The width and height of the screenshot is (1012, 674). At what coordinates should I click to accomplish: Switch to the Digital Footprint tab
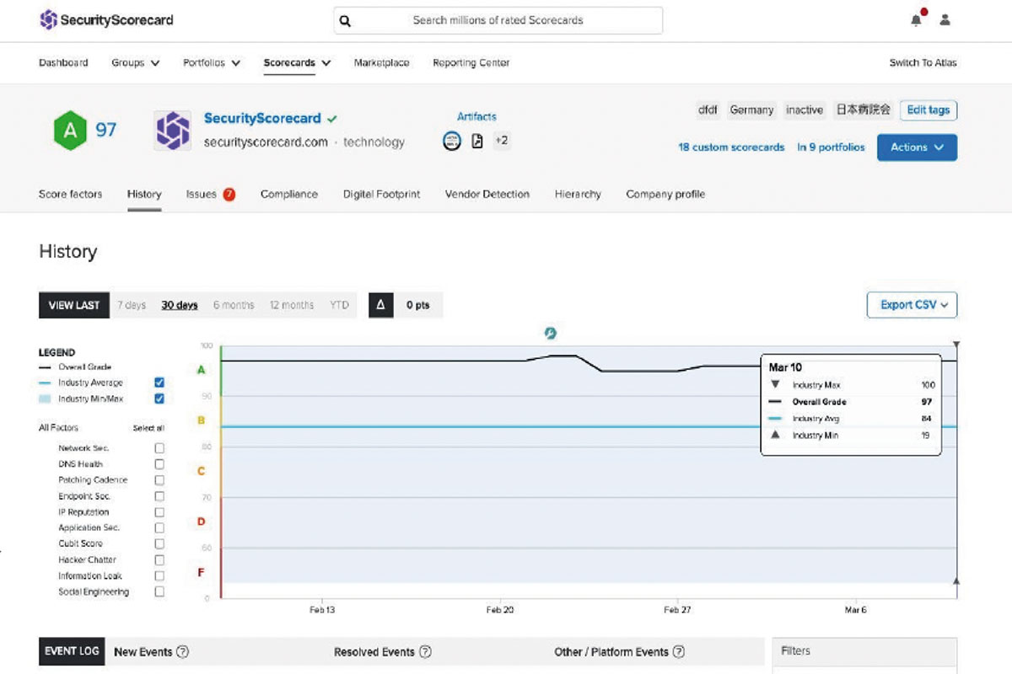[381, 195]
